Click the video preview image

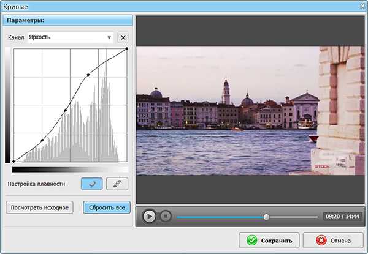tap(250, 111)
